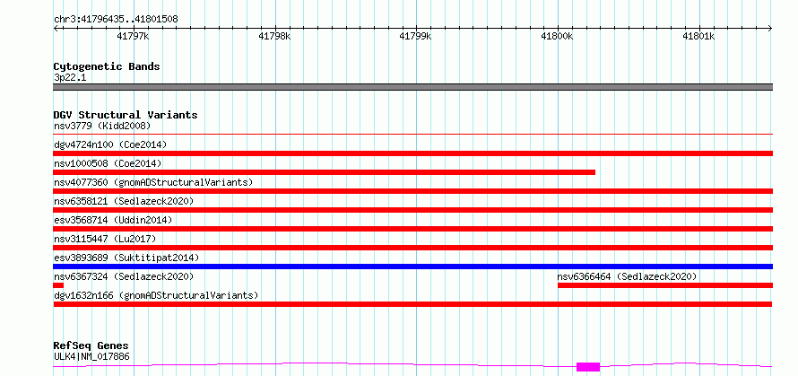The height and width of the screenshot is (376, 798).
Task: Click the ULK4 magenta exon block
Action: pos(588,367)
